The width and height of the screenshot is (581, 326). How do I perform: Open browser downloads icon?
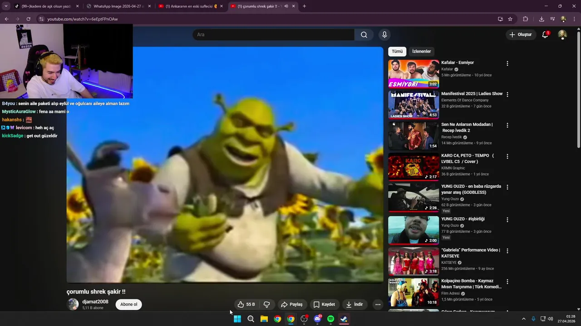click(x=542, y=19)
